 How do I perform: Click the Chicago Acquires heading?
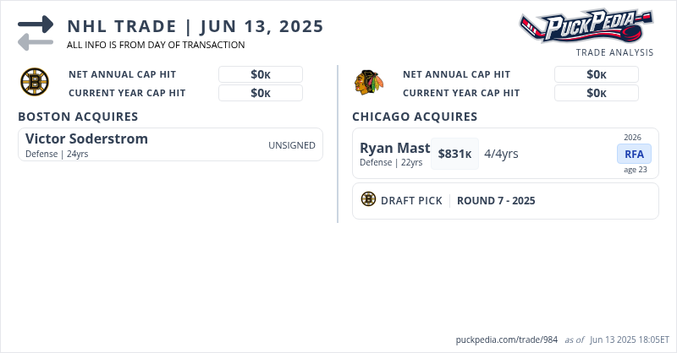[415, 117]
